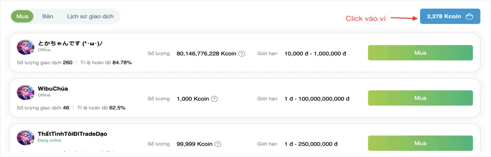The width and height of the screenshot is (491, 157).
Task: Open ThấtTìnhTôiĐiTradeDạo seller name
Action: (72, 134)
